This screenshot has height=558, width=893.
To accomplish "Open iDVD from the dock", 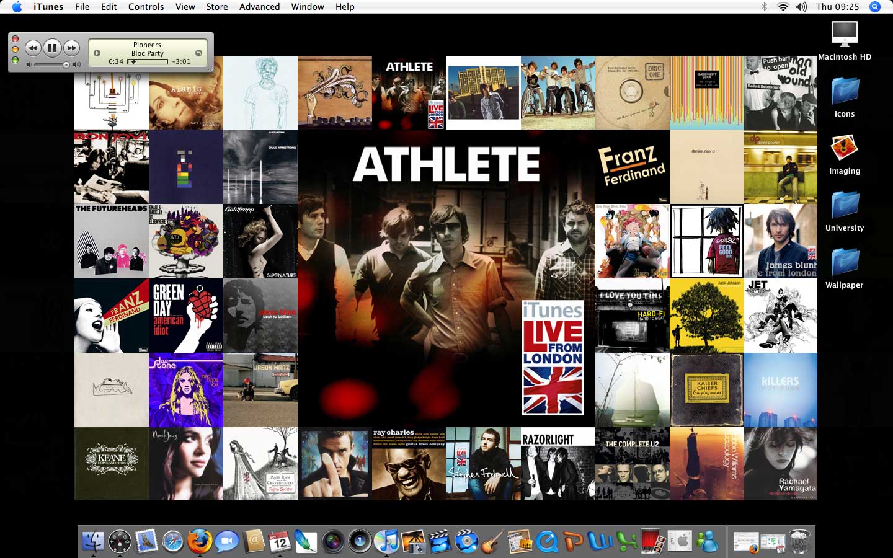I will tap(466, 541).
